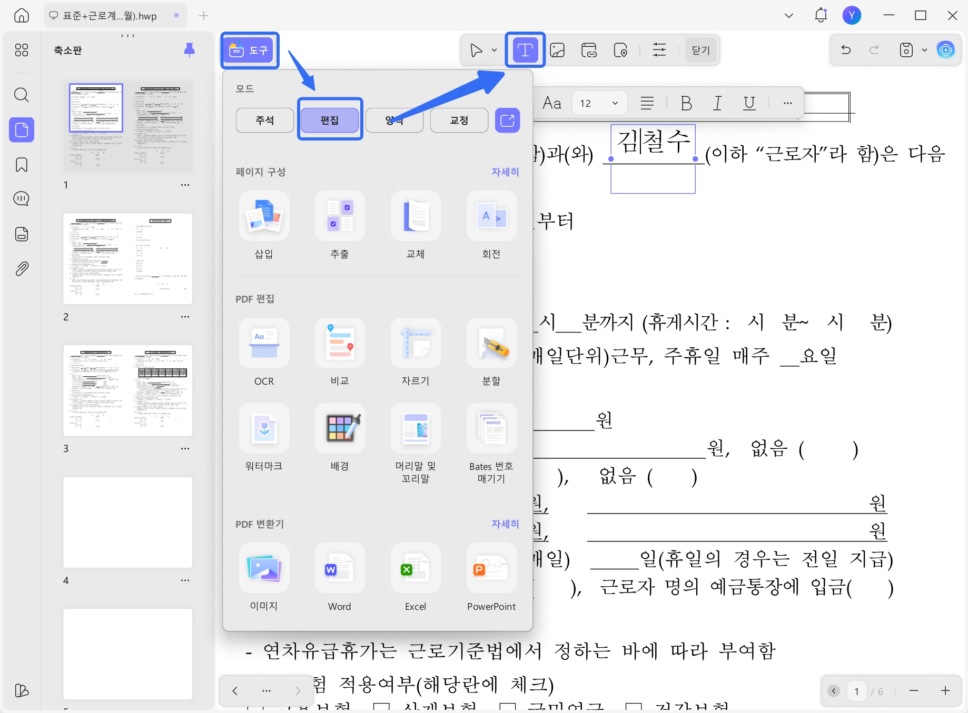Open notifications bell icon

[x=821, y=15]
